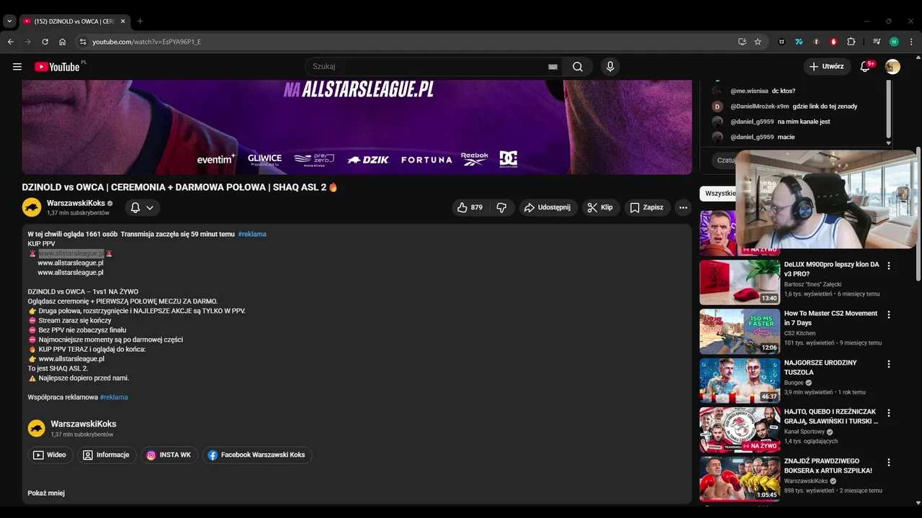Click the page vertical scrollbar
This screenshot has width=922, height=518.
click(x=918, y=214)
